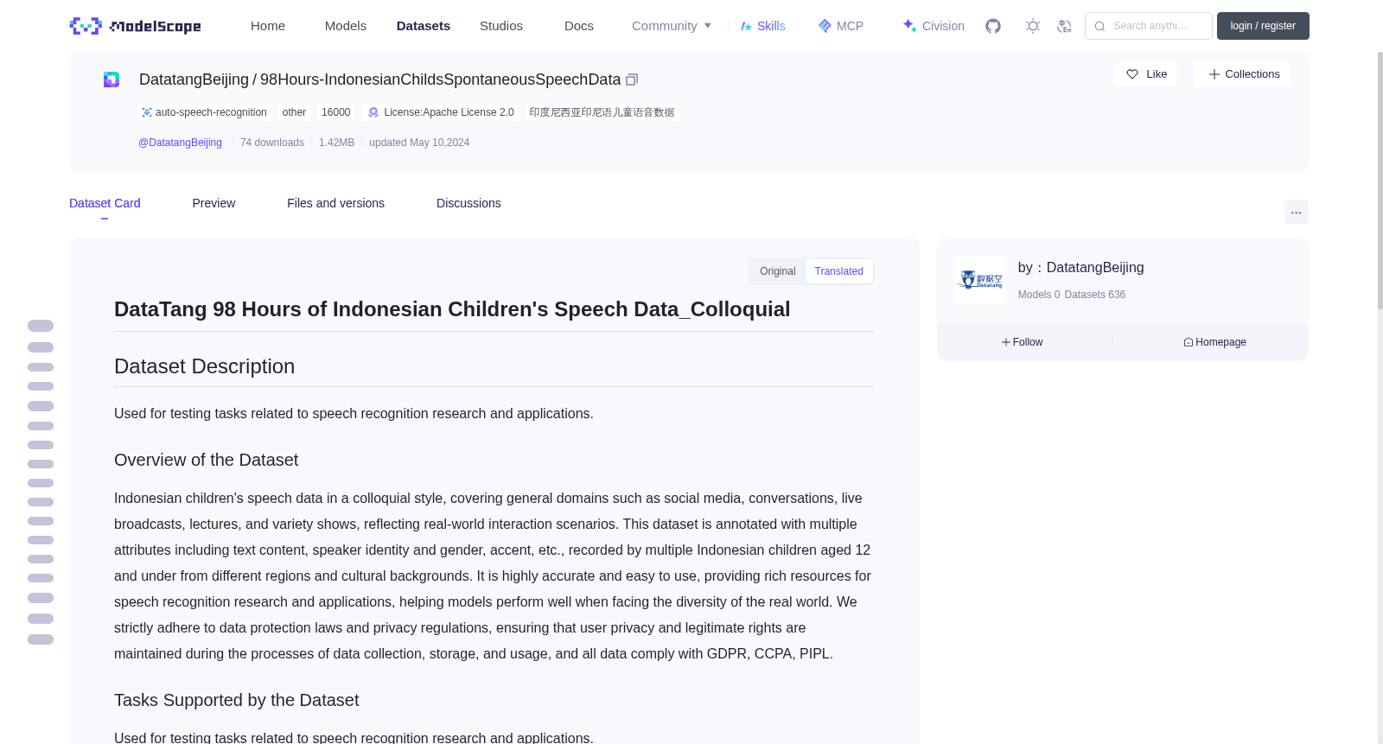The height and width of the screenshot is (744, 1383).
Task: Go to Home in navigation
Action: [268, 26]
